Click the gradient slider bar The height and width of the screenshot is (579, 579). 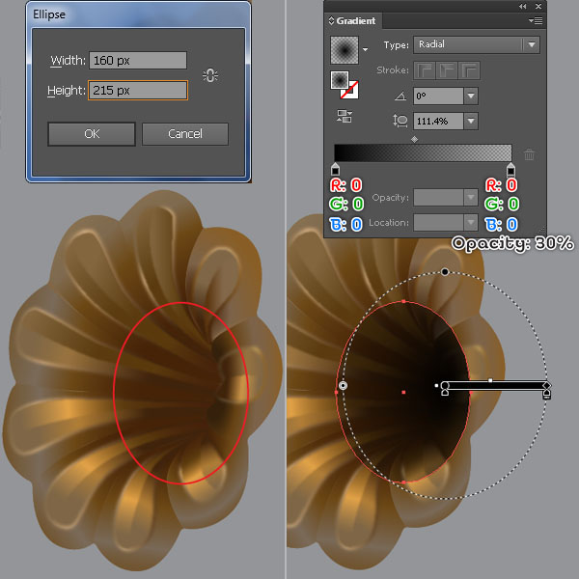423,152
